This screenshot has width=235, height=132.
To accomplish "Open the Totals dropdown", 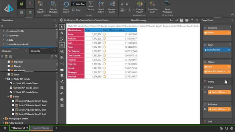I will [91, 6].
